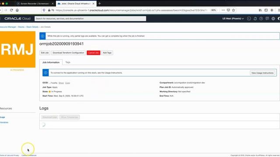Save page to Pocket icon

click(228, 10)
